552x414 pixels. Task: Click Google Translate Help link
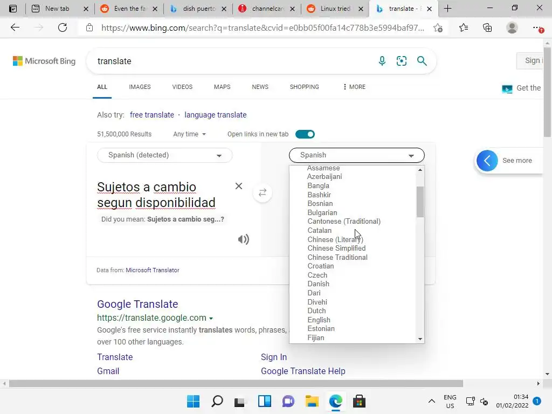[303, 371]
